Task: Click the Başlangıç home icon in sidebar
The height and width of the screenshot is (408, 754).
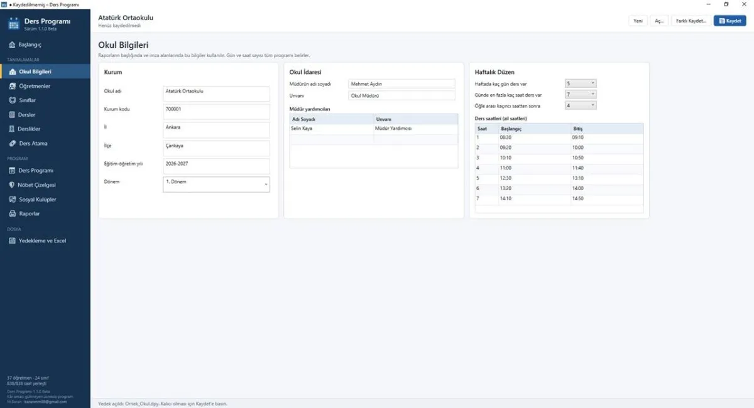Action: tap(13, 45)
